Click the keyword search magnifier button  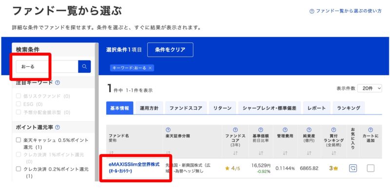(x=84, y=66)
